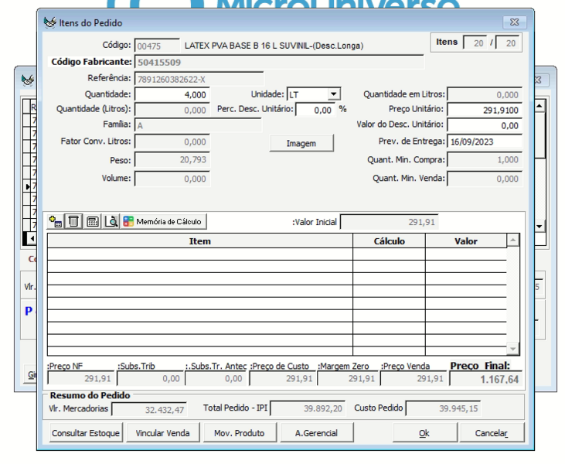
Task: Click the Margem Zero field
Action: tap(347, 379)
